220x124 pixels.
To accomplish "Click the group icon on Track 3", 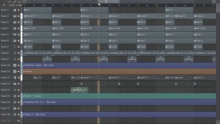I will point(15,22).
